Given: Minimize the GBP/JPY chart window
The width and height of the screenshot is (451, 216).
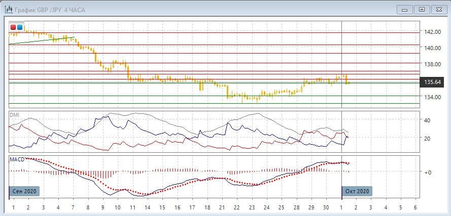Looking at the screenshot, I should pos(403,9).
